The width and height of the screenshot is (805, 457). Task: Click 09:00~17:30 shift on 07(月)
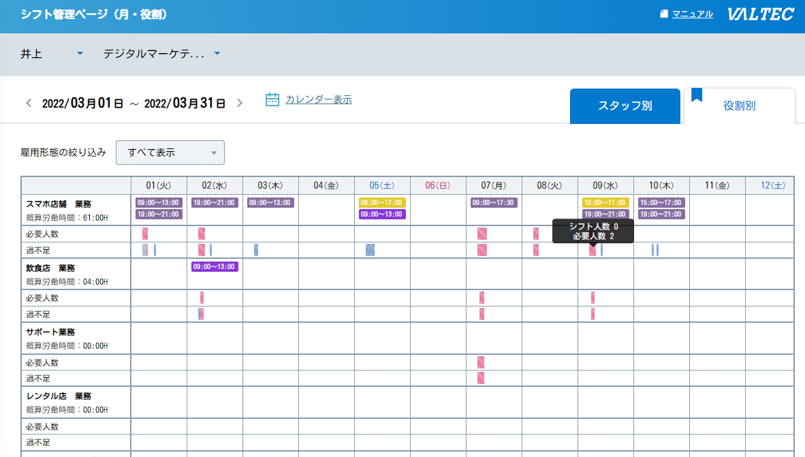coord(493,203)
